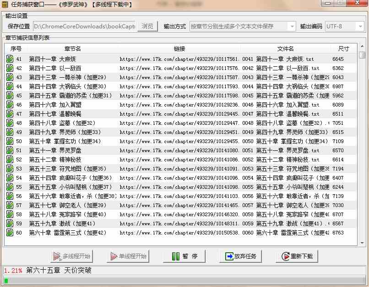The height and width of the screenshot is (287, 369).
Task: Click the document icon for row 51
Action: coord(10,150)
